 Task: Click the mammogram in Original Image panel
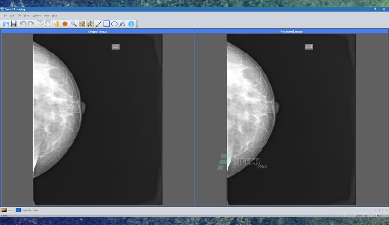(98, 119)
